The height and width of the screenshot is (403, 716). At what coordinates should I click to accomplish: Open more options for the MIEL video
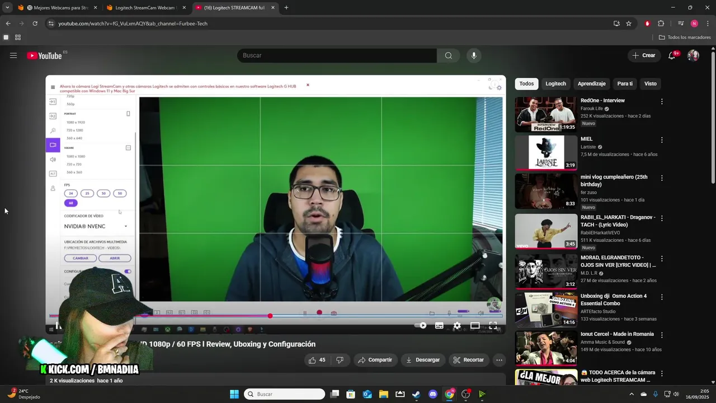[662, 140]
